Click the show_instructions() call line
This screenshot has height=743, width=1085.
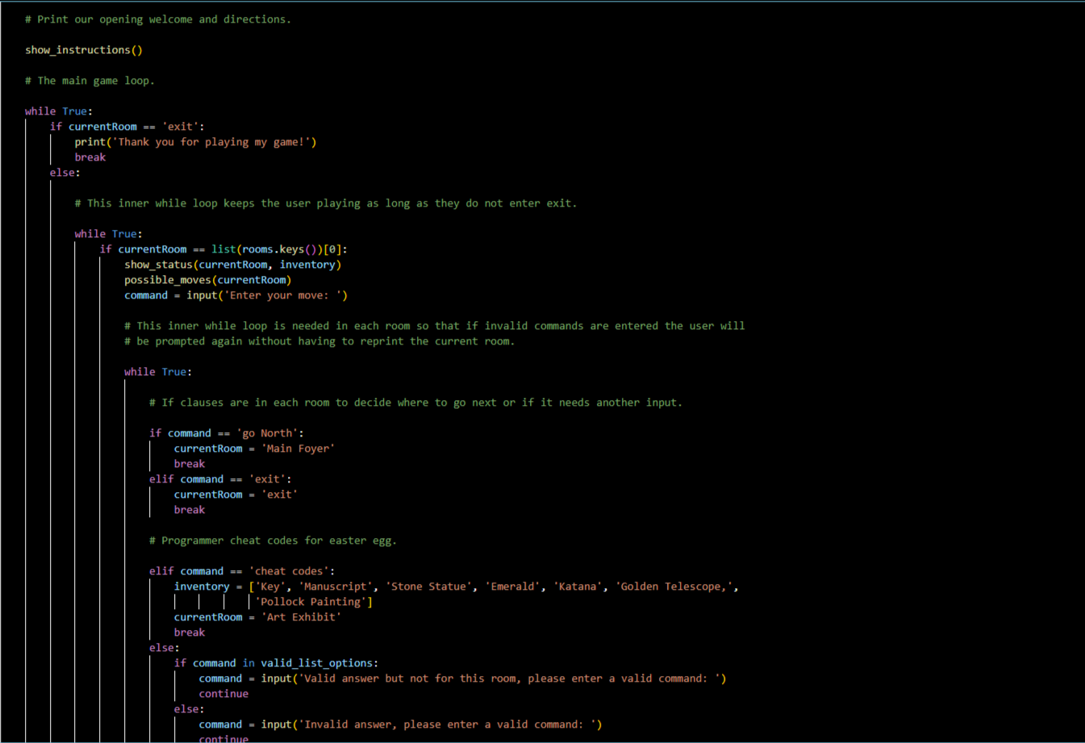[x=84, y=50]
